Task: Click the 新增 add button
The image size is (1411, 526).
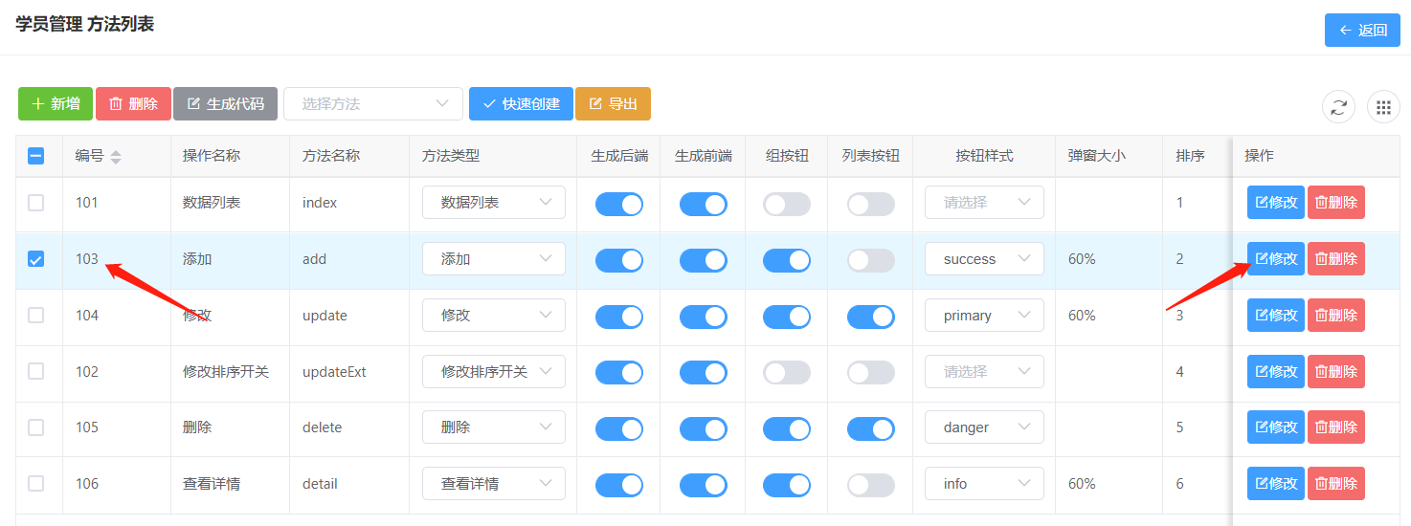Action: coord(56,103)
